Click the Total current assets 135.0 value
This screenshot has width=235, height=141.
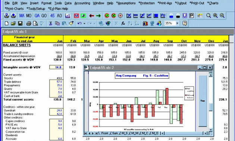[x=57, y=99]
